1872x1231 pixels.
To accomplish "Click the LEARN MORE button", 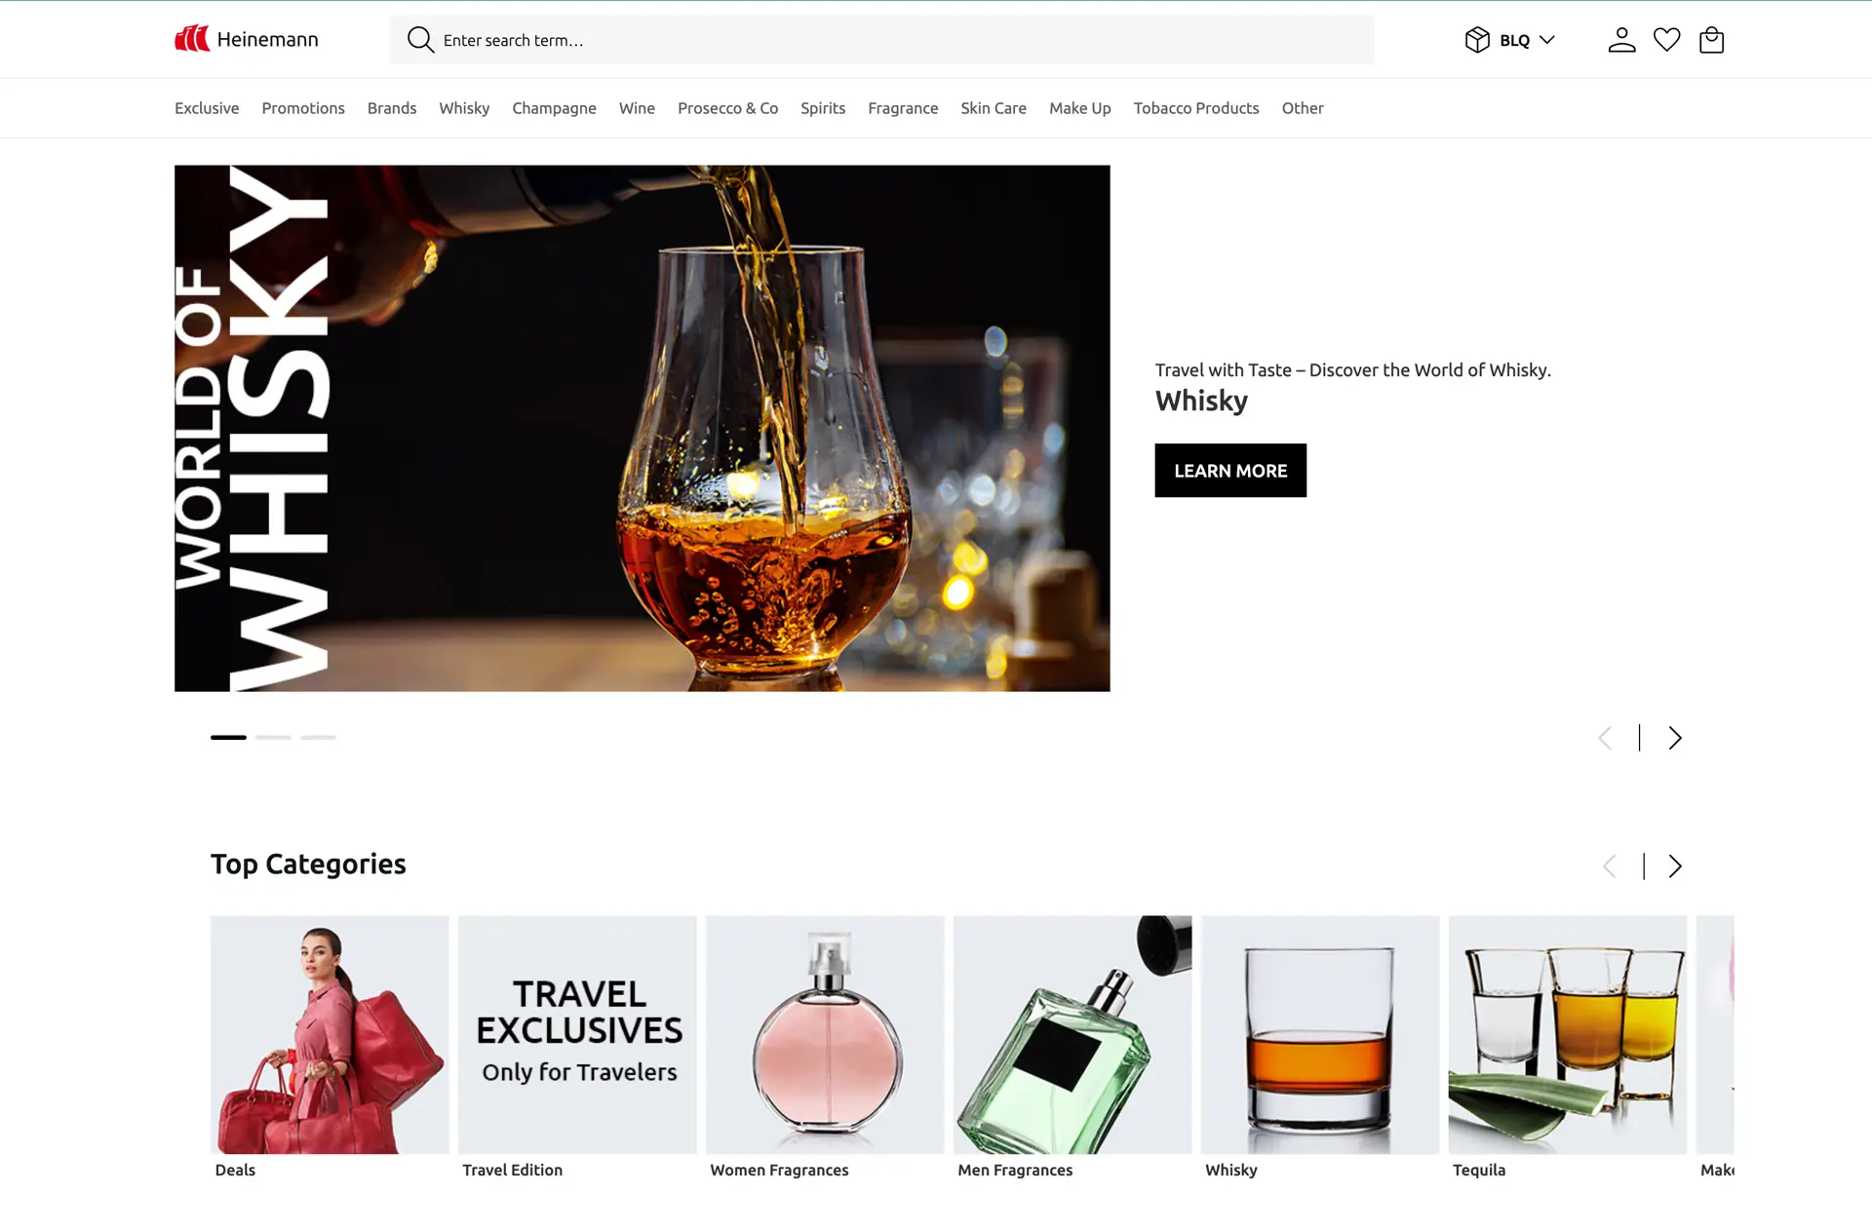I will [1230, 471].
